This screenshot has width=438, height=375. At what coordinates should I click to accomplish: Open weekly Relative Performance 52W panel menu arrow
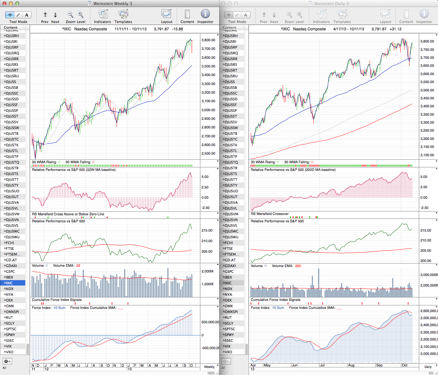pos(218,169)
